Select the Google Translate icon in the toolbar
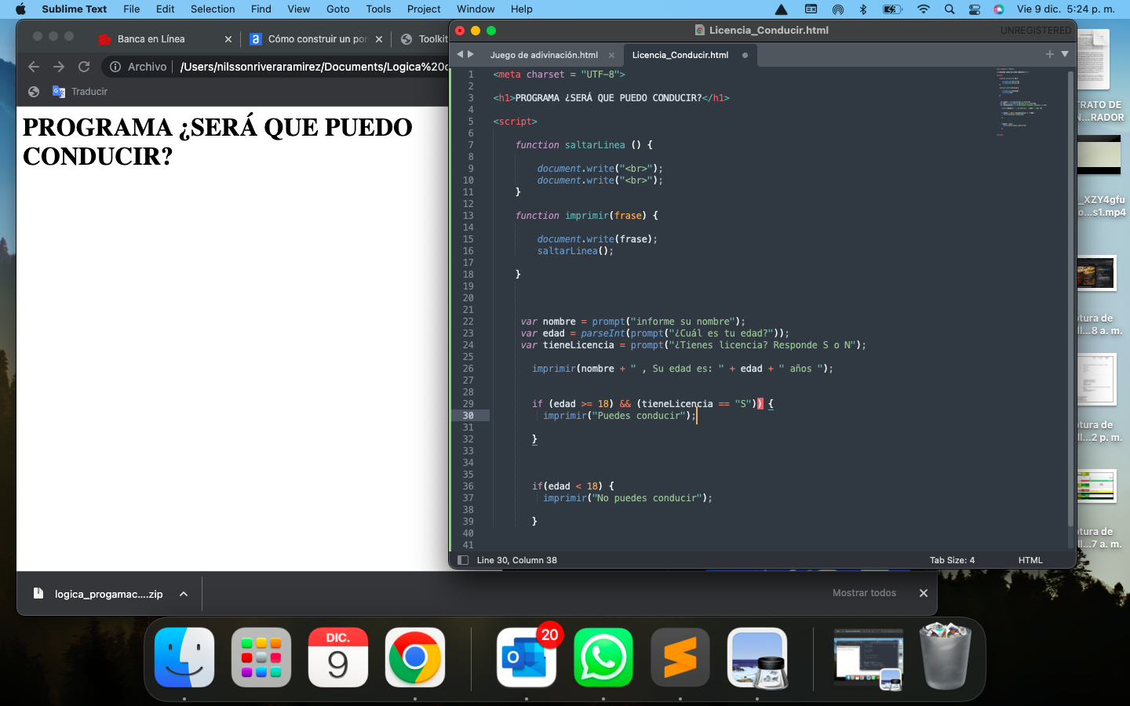This screenshot has width=1130, height=706. (59, 92)
